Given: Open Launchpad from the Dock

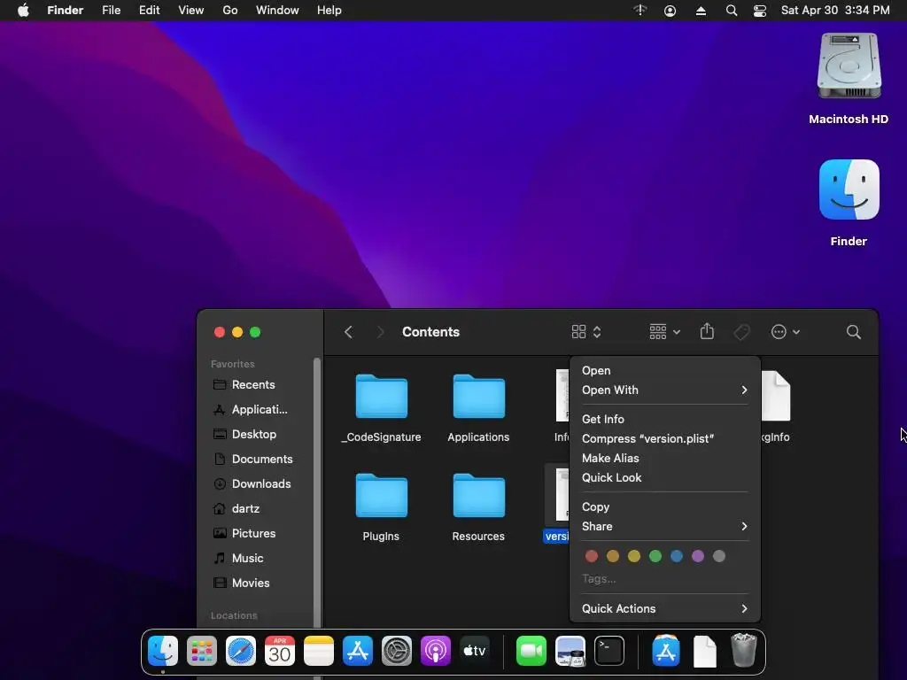Looking at the screenshot, I should coord(202,651).
